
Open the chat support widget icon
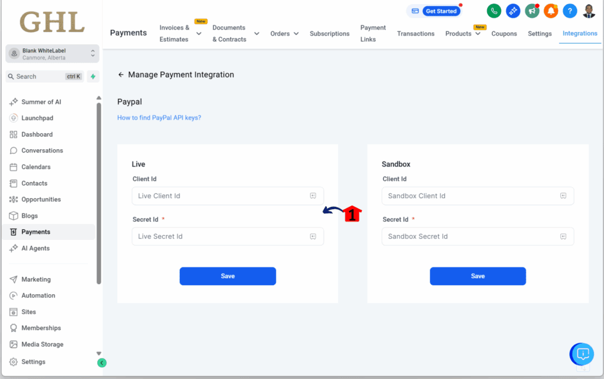[582, 354]
